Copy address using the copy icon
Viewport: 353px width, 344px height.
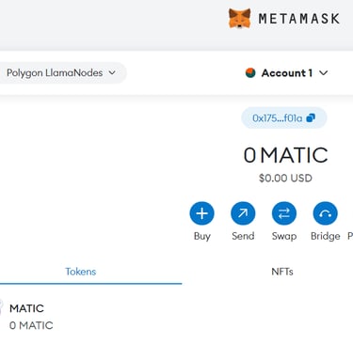[311, 117]
